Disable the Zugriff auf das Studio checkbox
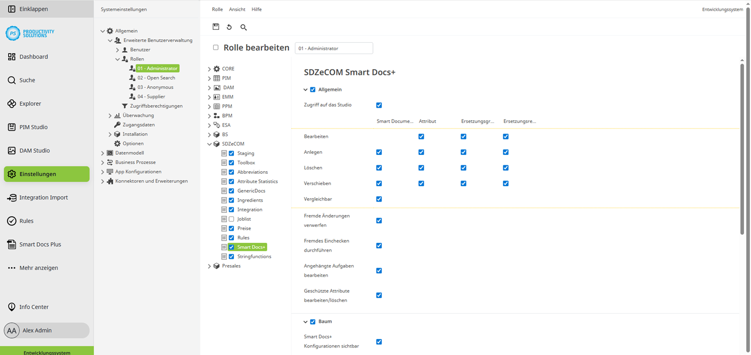 379,105
